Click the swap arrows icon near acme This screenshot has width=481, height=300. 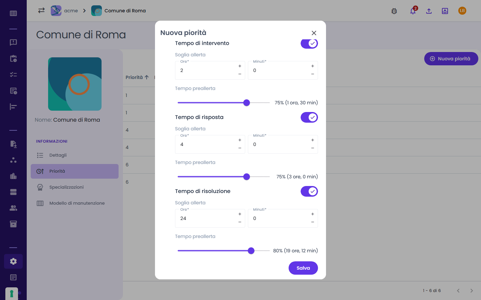[41, 10]
